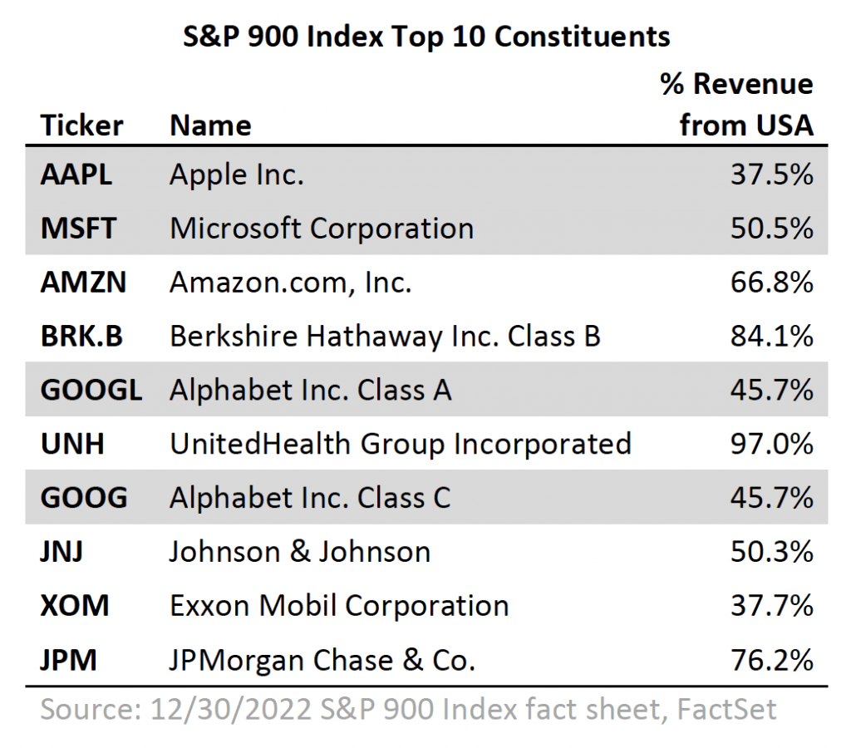Select the GOOGL ticker

point(91,390)
